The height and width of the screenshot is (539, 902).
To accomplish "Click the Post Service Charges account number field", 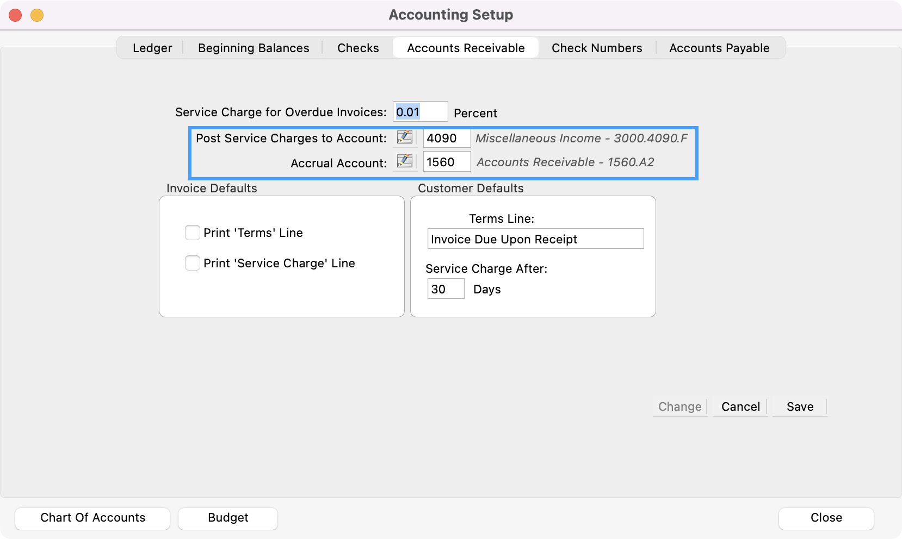I will tap(447, 138).
